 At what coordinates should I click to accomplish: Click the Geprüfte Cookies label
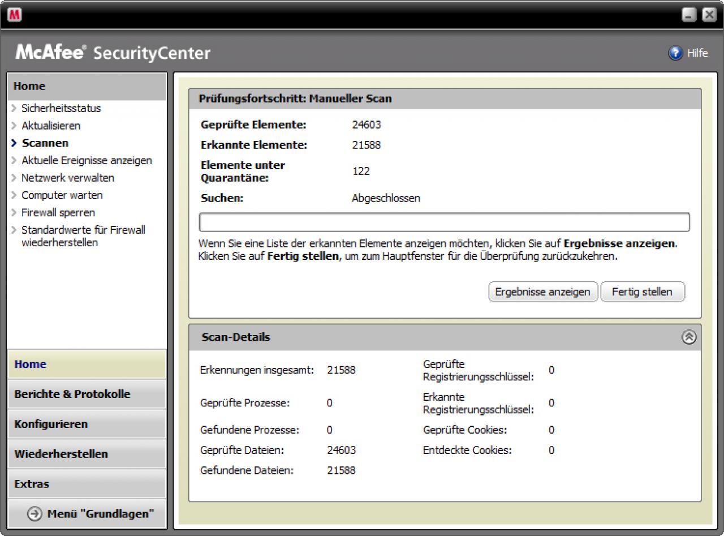465,430
